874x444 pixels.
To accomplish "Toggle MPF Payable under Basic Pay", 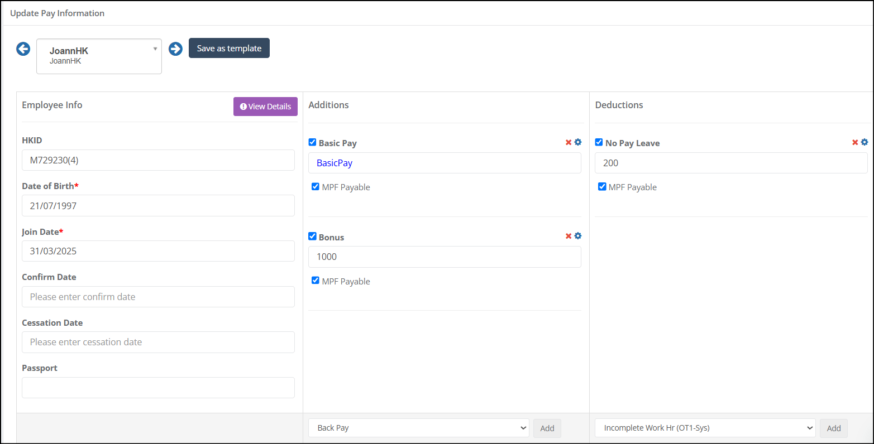I will coord(316,186).
